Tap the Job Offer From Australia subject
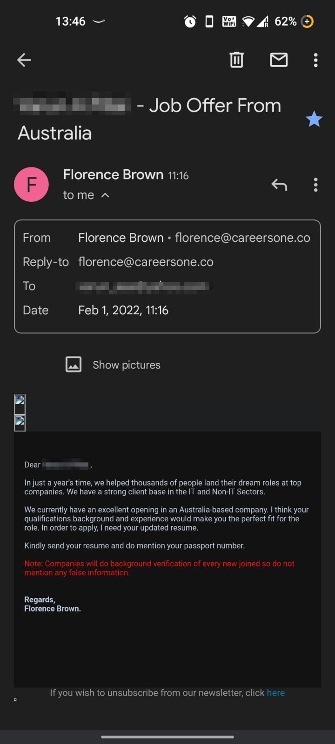The width and height of the screenshot is (335, 744). click(x=149, y=119)
